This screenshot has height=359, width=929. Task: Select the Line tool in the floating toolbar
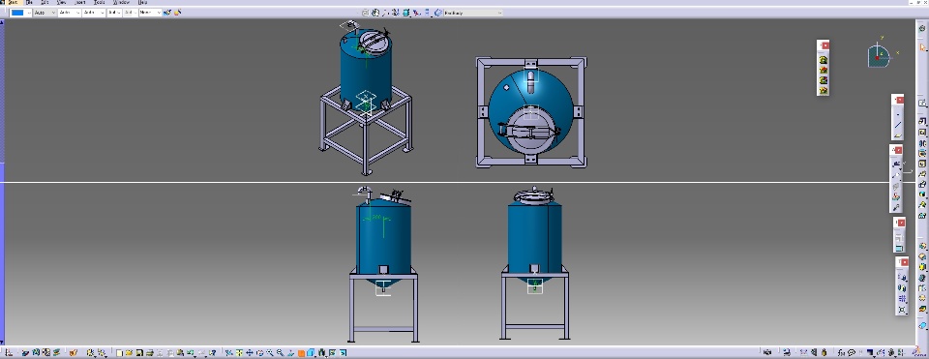coord(898,125)
